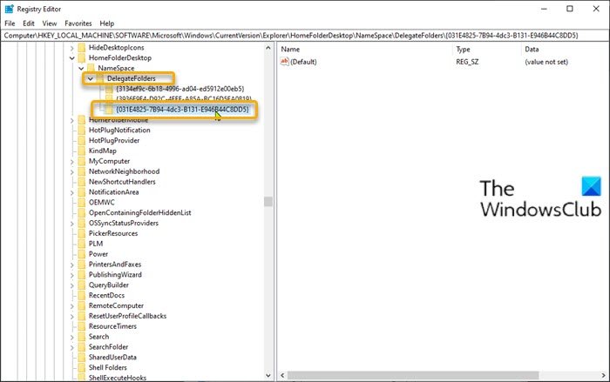Select the OSSyncStatusProviders key label
Image resolution: width=610 pixels, height=382 pixels.
point(124,223)
